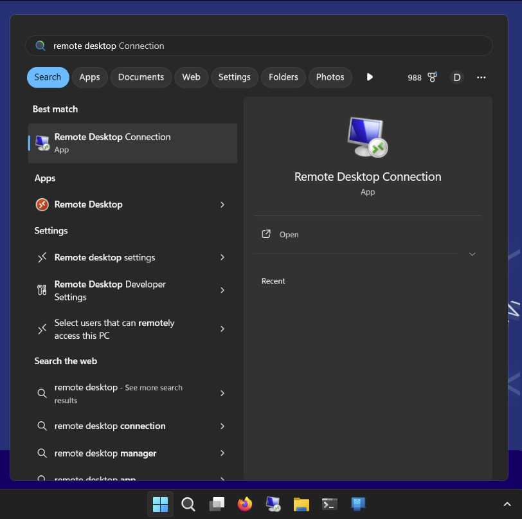Click the large Remote Desktop Connection preview icon

coord(368,137)
